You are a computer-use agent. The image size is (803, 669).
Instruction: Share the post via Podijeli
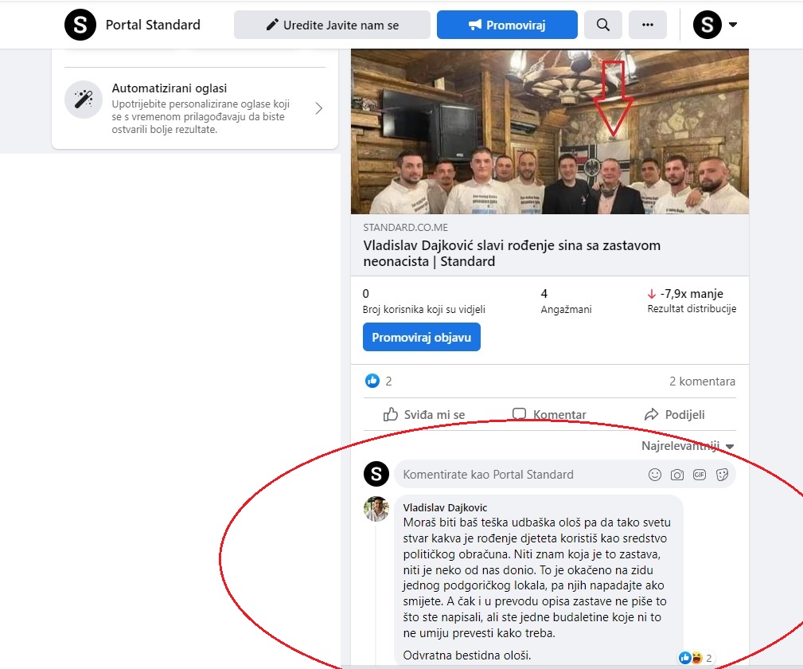[x=674, y=414]
